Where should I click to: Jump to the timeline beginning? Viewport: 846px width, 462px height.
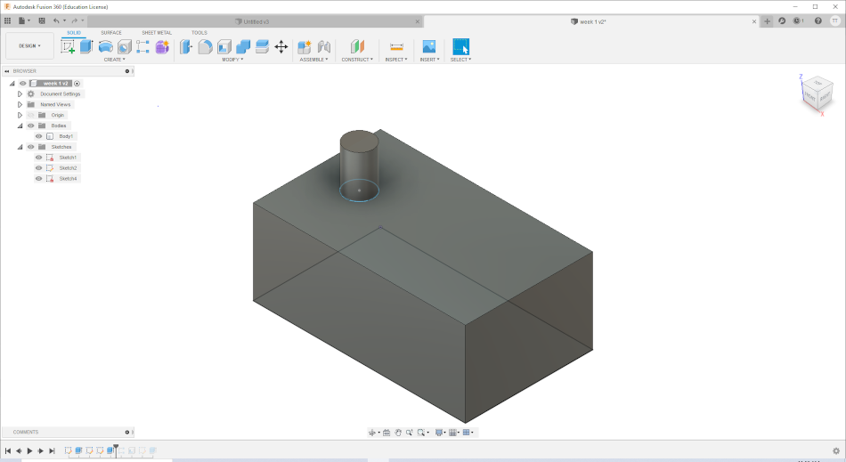pyautogui.click(x=7, y=450)
